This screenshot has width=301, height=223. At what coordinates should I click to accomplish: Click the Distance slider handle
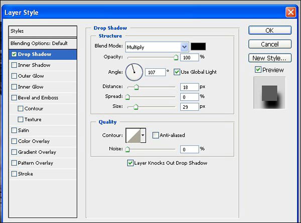tap(136, 87)
